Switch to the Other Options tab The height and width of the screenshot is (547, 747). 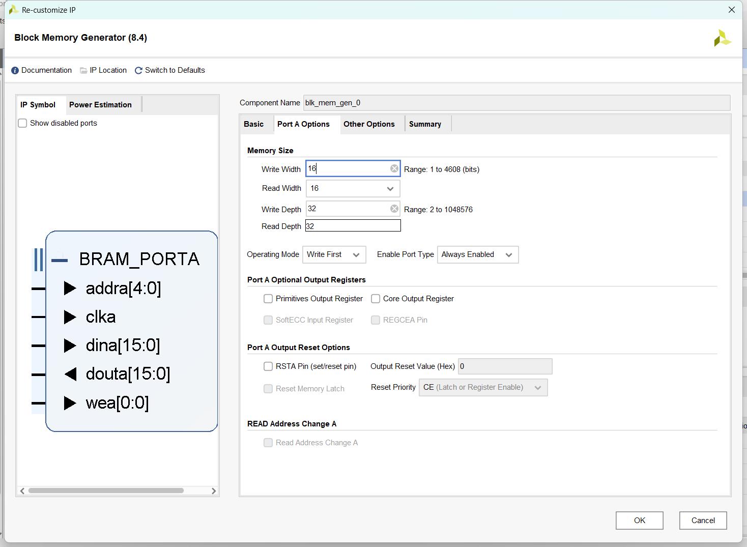pyautogui.click(x=369, y=124)
